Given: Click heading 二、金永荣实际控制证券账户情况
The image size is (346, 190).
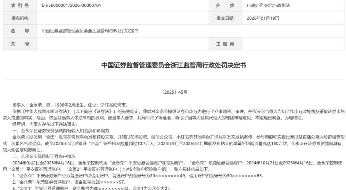Looking at the screenshot, I should (x=44, y=156).
